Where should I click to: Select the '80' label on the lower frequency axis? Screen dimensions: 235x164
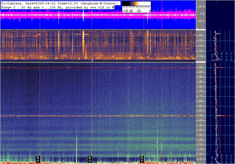coord(200,87)
